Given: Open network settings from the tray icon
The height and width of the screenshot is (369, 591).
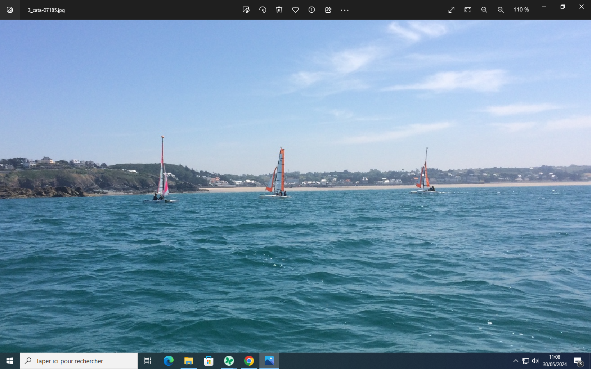Looking at the screenshot, I should (x=526, y=361).
